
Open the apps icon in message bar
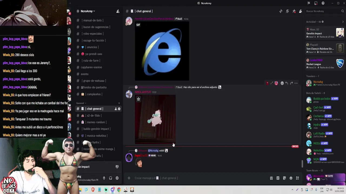tap(297, 178)
